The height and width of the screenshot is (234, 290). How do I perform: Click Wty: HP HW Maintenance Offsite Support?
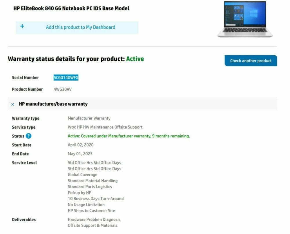pos(105,127)
